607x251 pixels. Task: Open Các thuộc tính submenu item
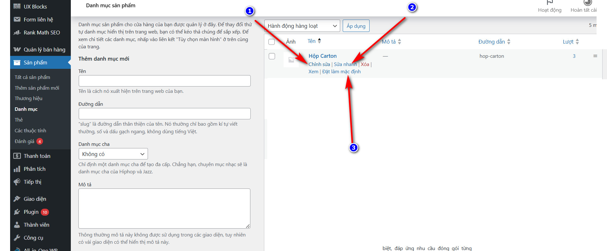point(30,131)
